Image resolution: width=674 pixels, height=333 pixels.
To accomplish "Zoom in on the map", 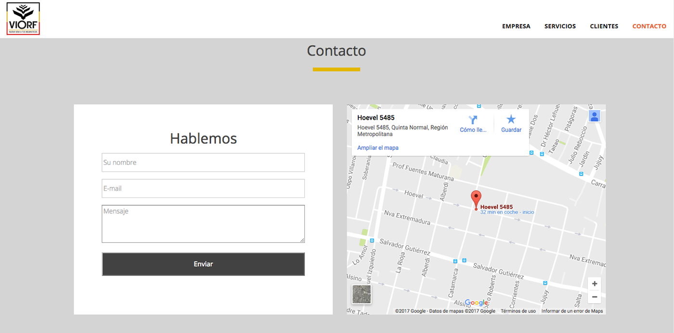I will (595, 284).
